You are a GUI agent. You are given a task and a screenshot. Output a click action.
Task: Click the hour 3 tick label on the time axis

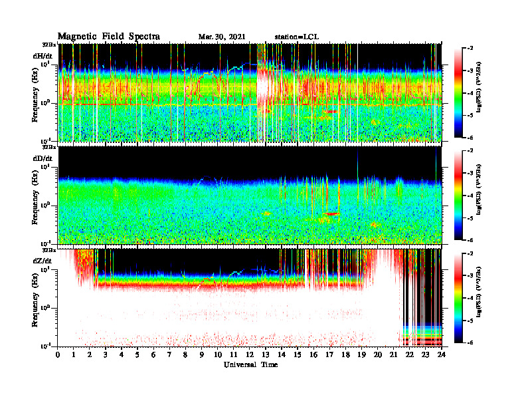pyautogui.click(x=106, y=355)
